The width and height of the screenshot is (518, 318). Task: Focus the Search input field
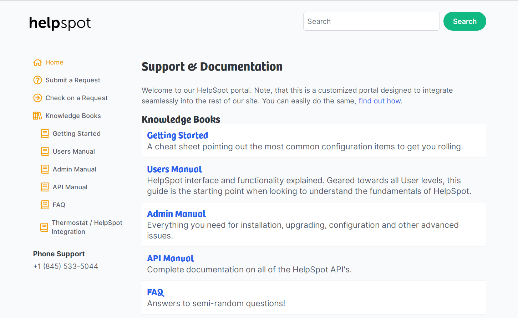coord(371,21)
